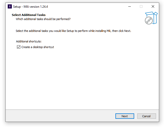Click the blank area below the checkbox

click(77, 77)
